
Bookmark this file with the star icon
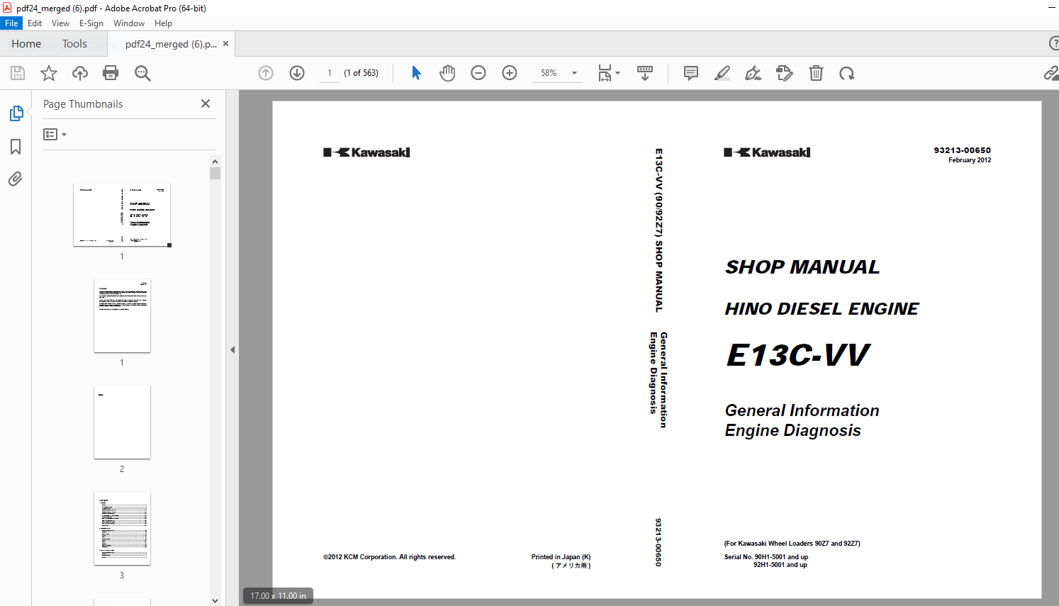[x=49, y=73]
